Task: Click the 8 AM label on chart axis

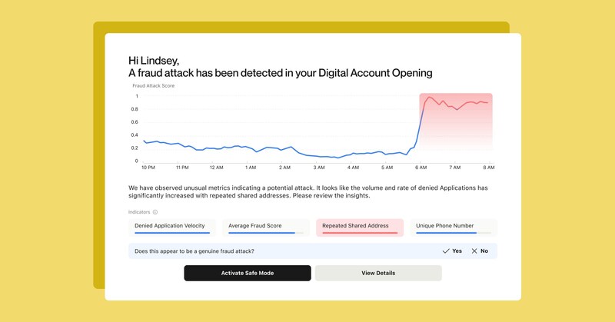Action: click(x=488, y=167)
